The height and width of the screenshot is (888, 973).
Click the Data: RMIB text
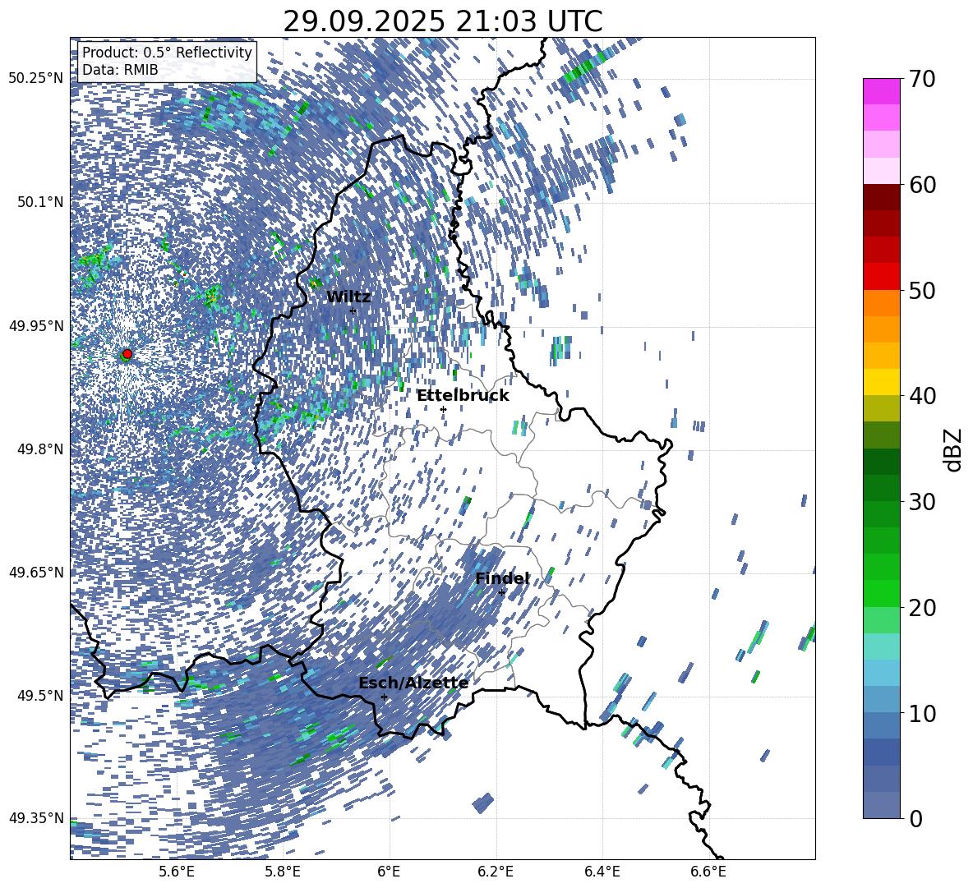pos(120,70)
